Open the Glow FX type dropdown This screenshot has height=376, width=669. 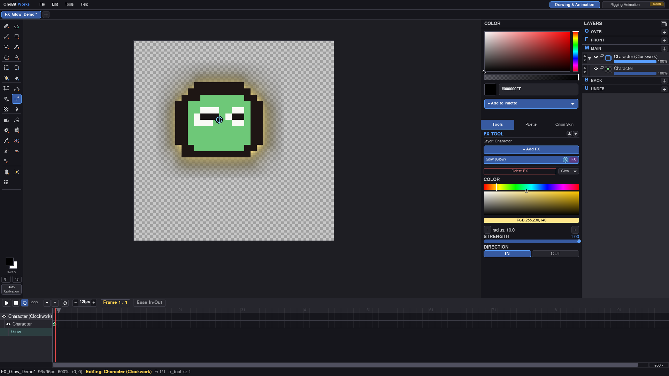[569, 171]
